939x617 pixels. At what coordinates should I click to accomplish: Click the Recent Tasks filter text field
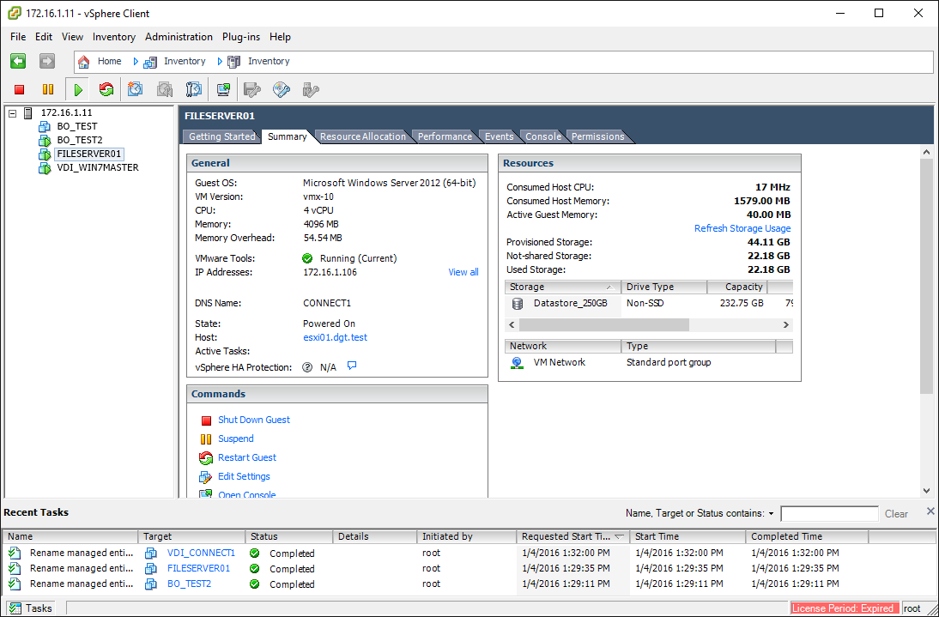(x=829, y=513)
